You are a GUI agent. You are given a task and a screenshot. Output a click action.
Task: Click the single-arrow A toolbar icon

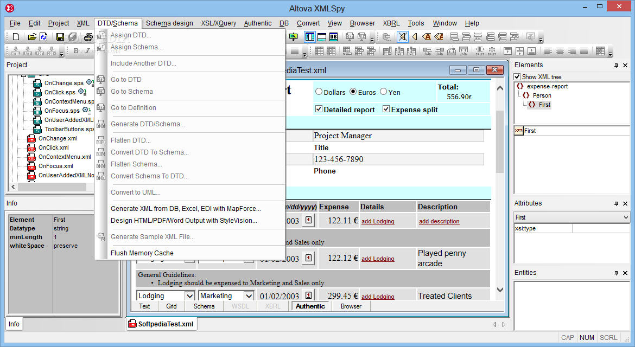[x=427, y=37]
